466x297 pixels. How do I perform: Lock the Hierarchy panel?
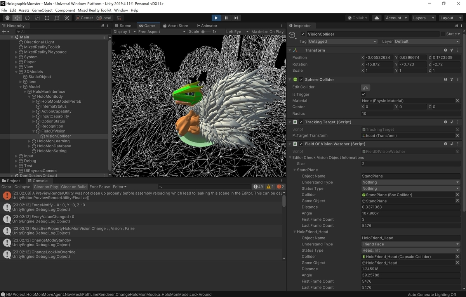tap(103, 26)
